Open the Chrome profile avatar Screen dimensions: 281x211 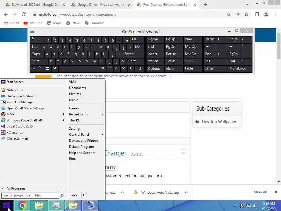[266, 14]
